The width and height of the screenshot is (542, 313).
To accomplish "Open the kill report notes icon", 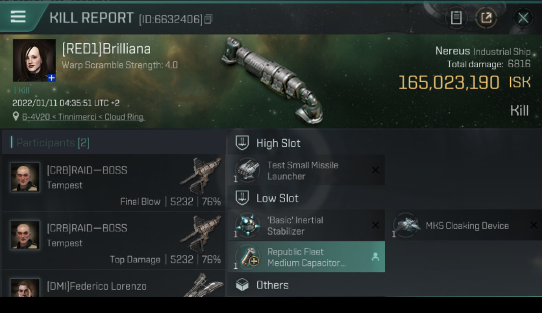I will click(456, 18).
